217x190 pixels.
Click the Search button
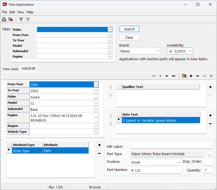[129, 29]
